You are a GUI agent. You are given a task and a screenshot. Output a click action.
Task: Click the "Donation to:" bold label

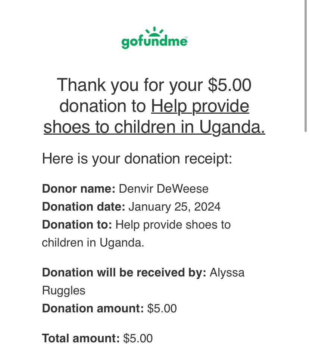(77, 224)
